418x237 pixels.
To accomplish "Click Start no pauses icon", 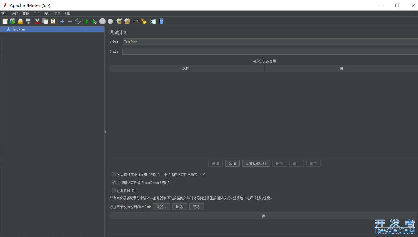I will 94,21.
